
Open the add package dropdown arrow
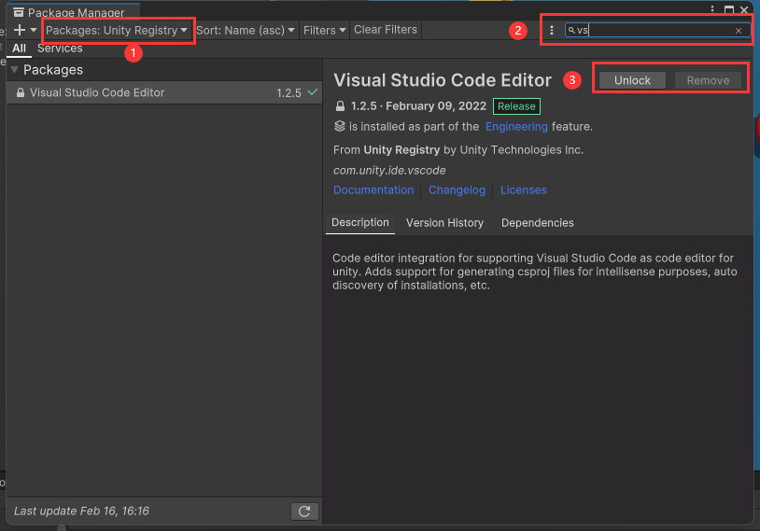pos(34,30)
